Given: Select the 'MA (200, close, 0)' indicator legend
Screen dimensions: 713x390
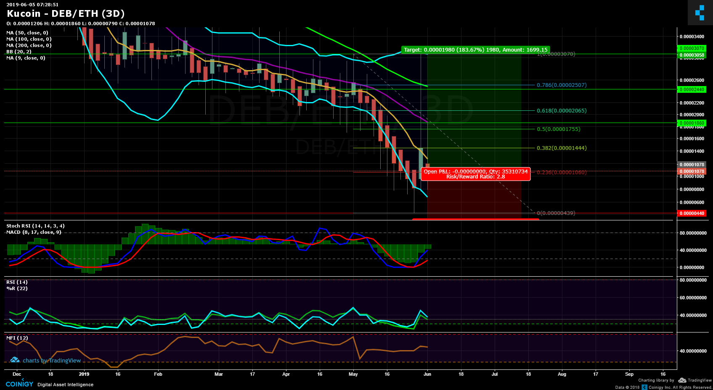Looking at the screenshot, I should click(x=29, y=45).
